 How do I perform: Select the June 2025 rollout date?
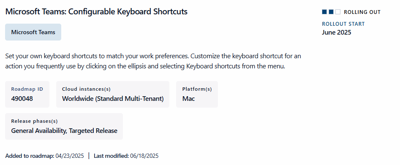tap(337, 32)
